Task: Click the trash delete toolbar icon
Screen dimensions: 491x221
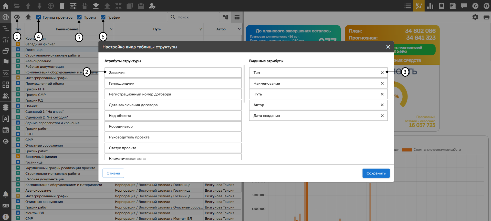Action: pos(62,6)
